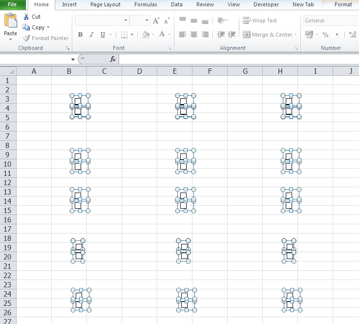The width and height of the screenshot is (359, 324).
Task: Switch to the Formulas tab
Action: point(146,4)
